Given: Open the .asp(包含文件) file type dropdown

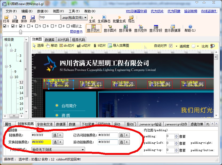Looking at the screenshot, I should tap(74, 18).
